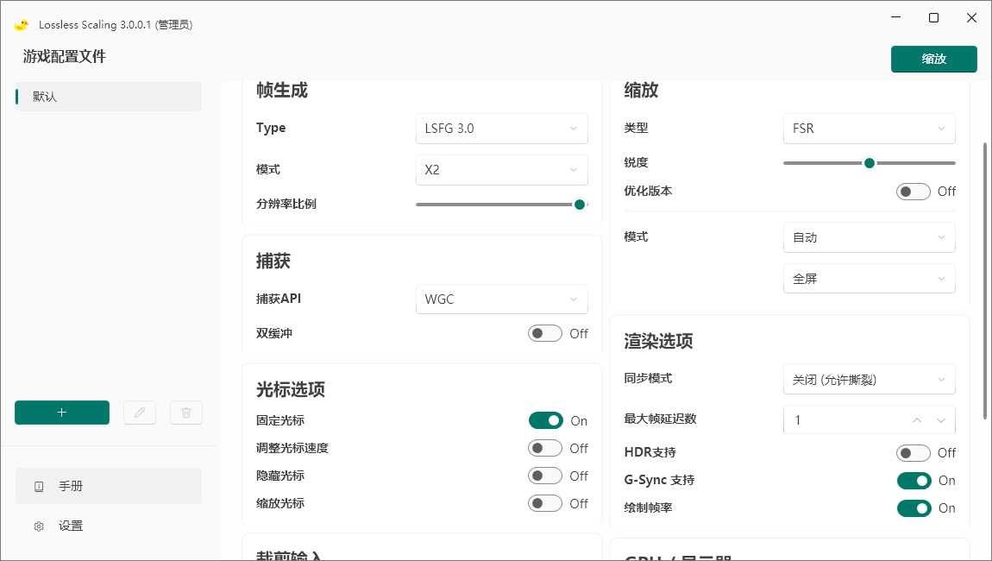Click the 分辨率比例 label

[286, 204]
